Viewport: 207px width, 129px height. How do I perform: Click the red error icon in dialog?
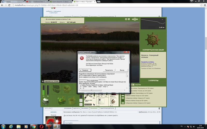82,58
